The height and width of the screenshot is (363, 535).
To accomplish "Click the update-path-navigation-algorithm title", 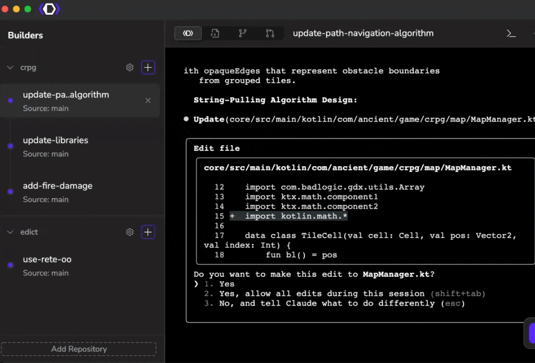I will click(363, 33).
